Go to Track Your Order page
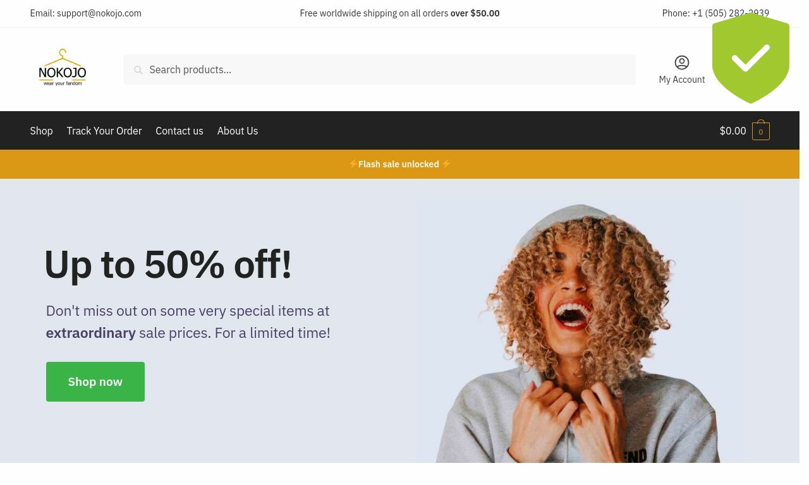Image resolution: width=809 pixels, height=485 pixels. pos(104,131)
